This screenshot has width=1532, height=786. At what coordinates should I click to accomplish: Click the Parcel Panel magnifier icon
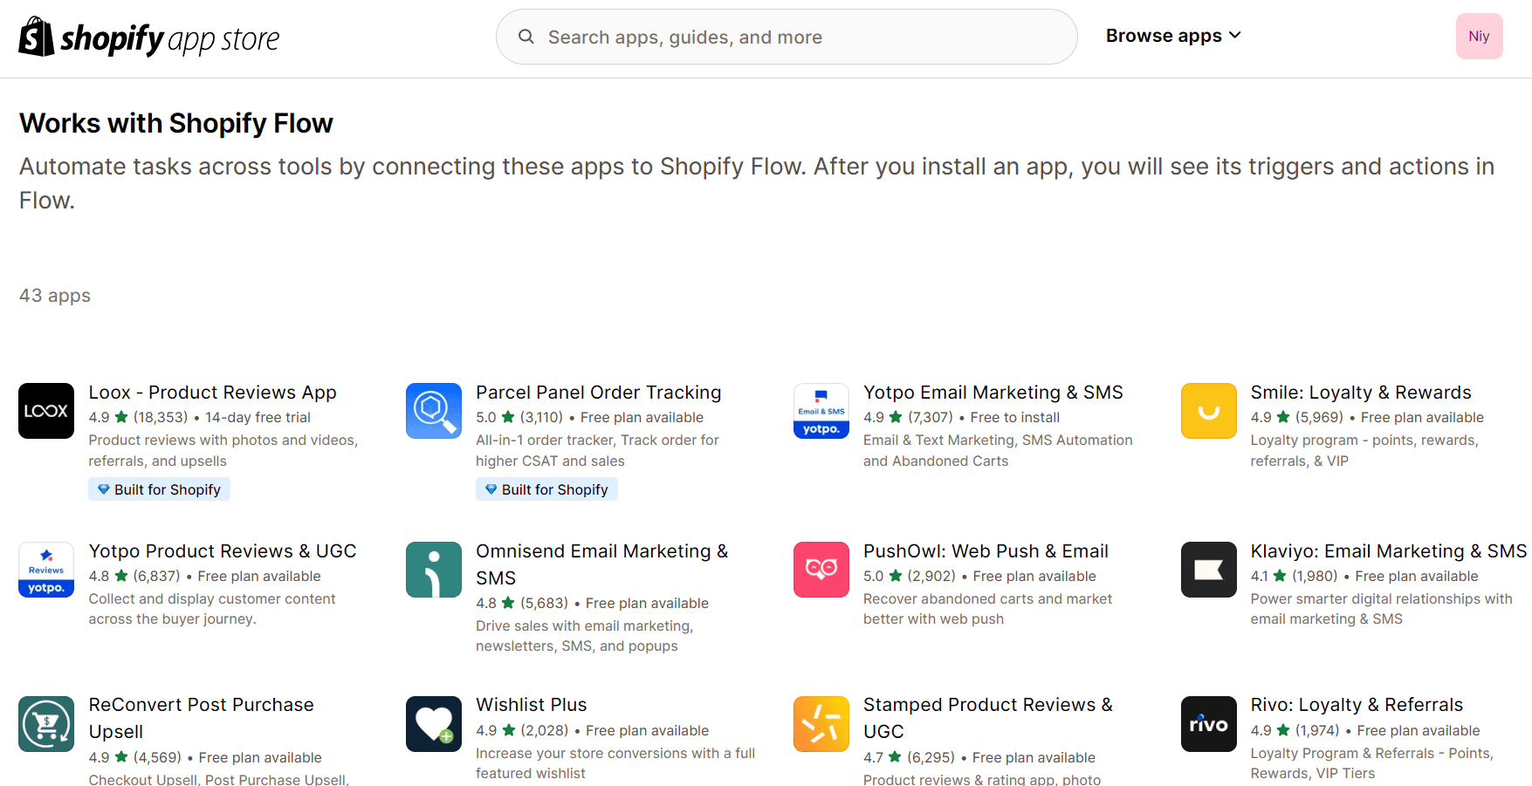[433, 411]
